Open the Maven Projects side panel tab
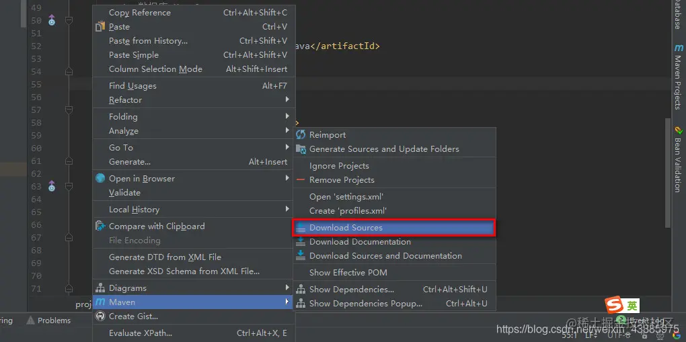This screenshot has height=342, width=686. (678, 77)
